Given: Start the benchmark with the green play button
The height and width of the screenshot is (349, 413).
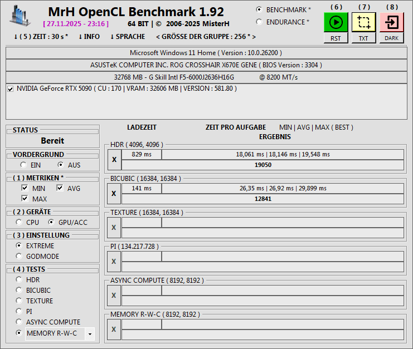Looking at the screenshot, I should click(x=336, y=22).
